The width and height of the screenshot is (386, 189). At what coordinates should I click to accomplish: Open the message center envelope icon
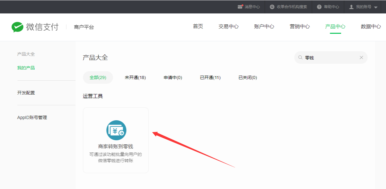[240, 7]
